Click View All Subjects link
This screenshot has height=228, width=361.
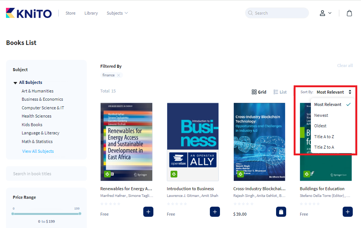coord(38,151)
